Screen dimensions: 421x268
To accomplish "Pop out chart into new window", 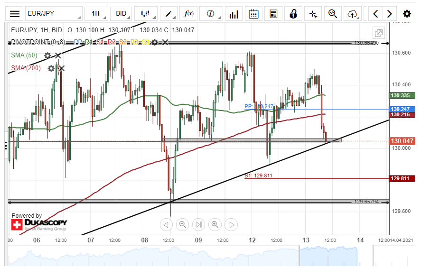I will (379, 33).
